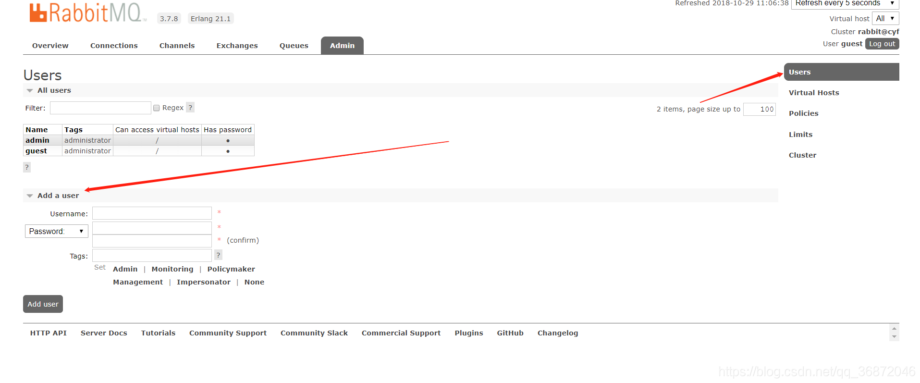Open the guest user entry
Viewport: 920px width, 383px height.
pyautogui.click(x=36, y=151)
